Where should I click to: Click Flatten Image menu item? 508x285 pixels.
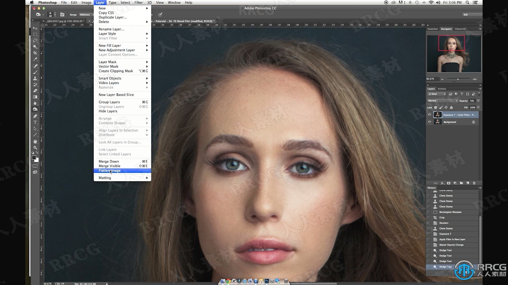[110, 170]
